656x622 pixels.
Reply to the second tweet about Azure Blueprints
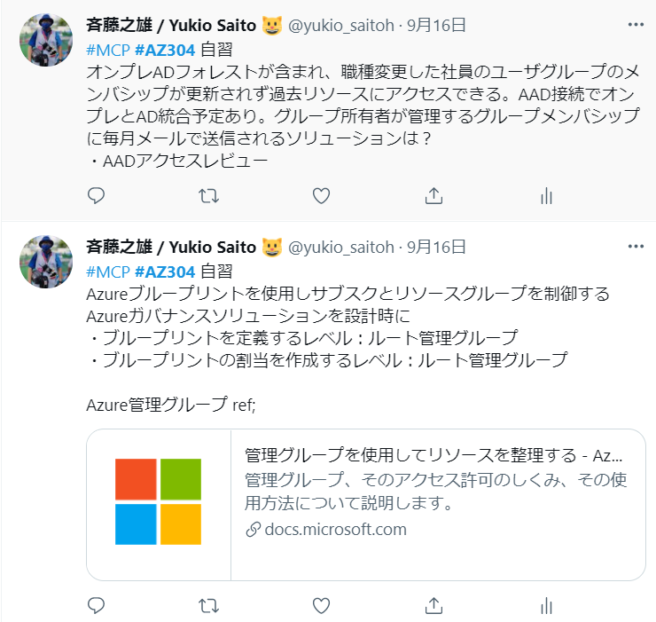tap(97, 605)
